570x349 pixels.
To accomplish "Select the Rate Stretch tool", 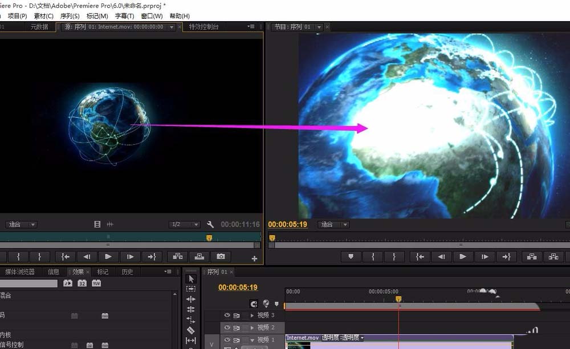I will coord(191,319).
